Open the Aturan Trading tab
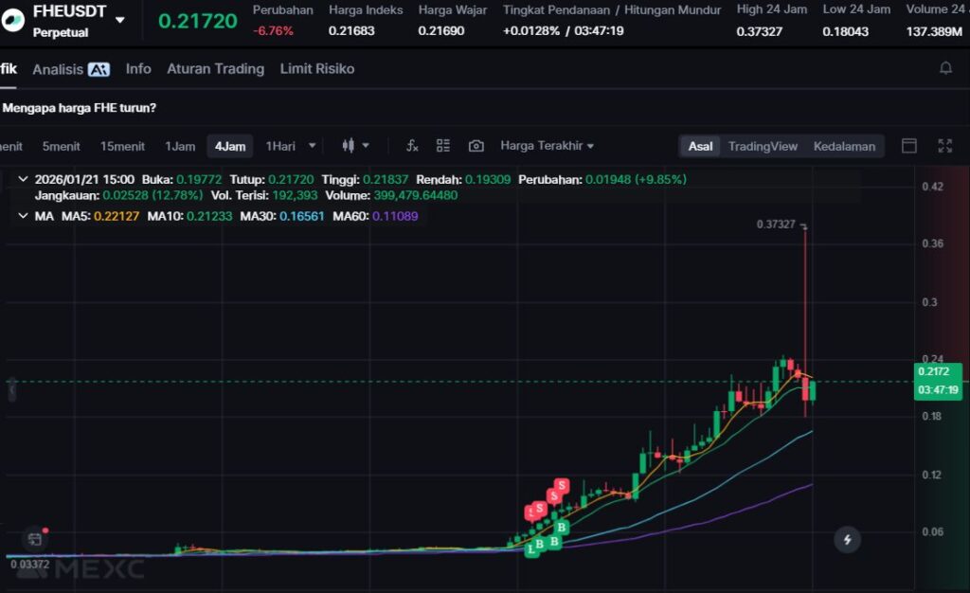Image resolution: width=970 pixels, height=593 pixels. click(x=215, y=69)
